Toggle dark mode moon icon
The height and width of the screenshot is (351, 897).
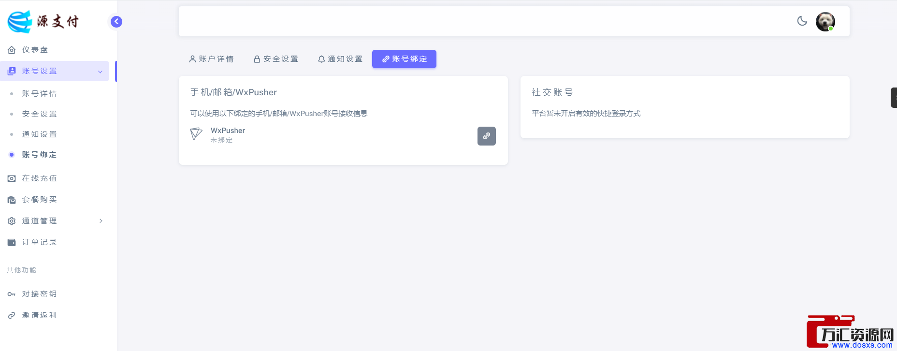pos(802,21)
